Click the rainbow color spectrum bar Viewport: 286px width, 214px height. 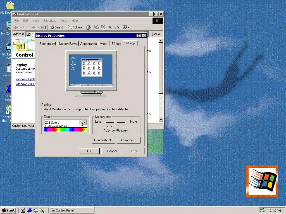click(x=65, y=130)
